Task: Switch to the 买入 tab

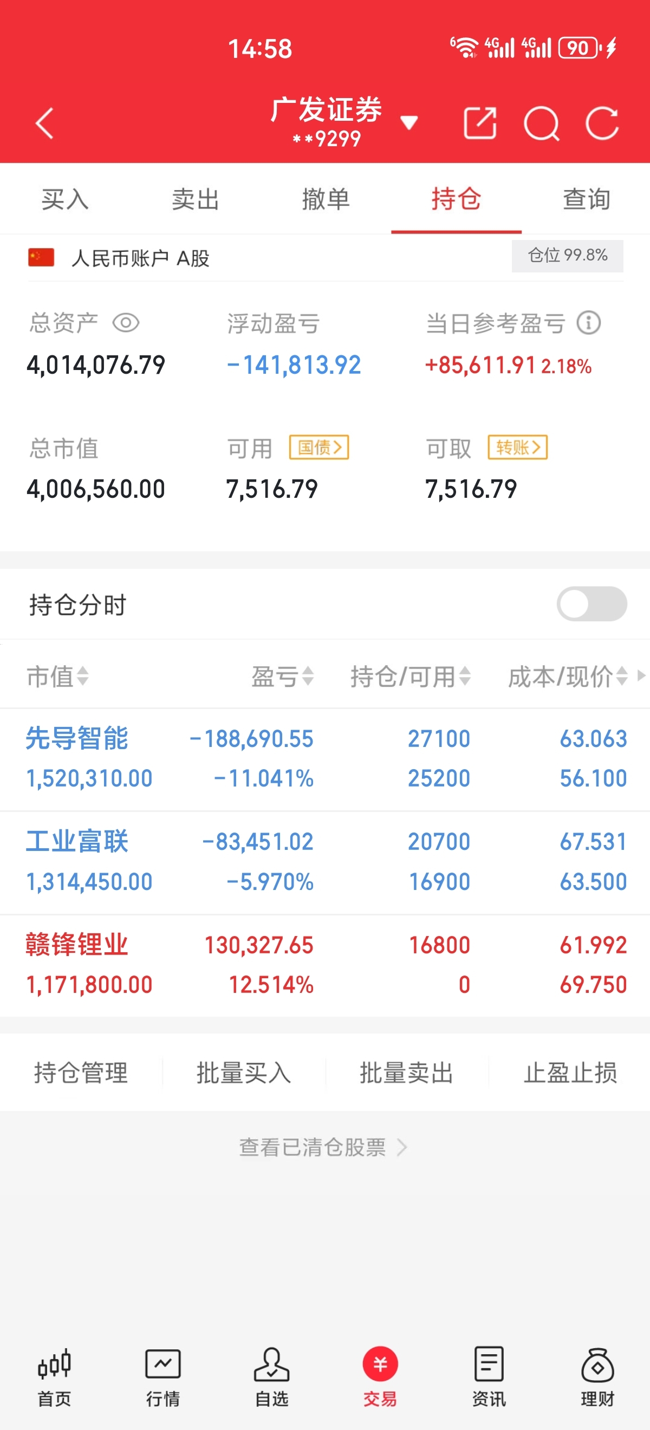Action: (65, 199)
